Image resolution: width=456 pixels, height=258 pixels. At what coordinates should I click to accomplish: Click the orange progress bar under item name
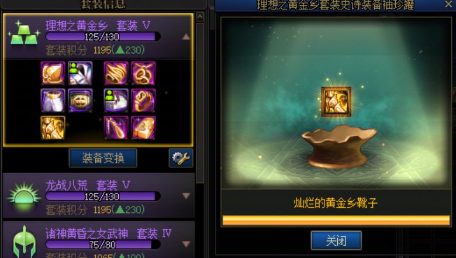coord(336,220)
